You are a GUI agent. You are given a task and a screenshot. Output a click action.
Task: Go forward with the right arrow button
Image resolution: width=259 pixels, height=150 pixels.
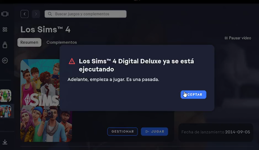tap(36, 14)
